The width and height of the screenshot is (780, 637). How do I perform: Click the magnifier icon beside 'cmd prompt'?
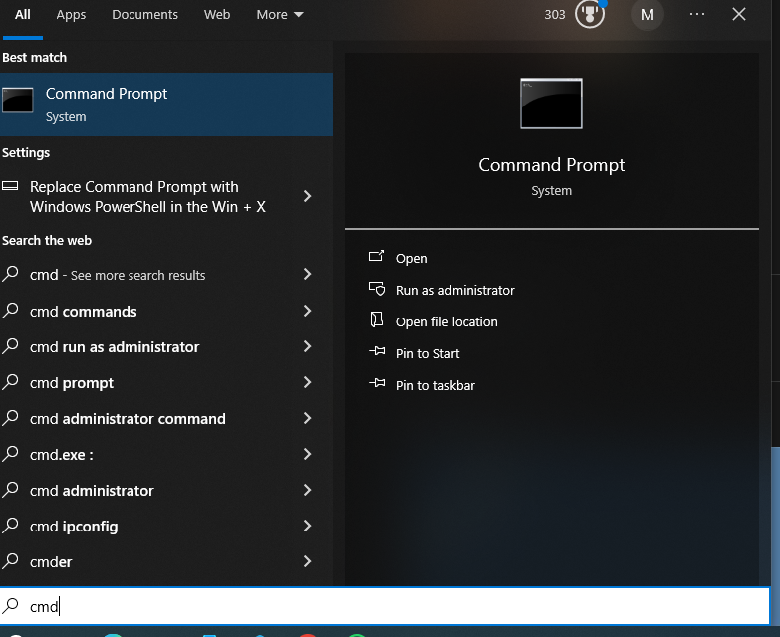click(10, 382)
